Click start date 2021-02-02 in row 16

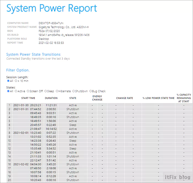(21, 164)
